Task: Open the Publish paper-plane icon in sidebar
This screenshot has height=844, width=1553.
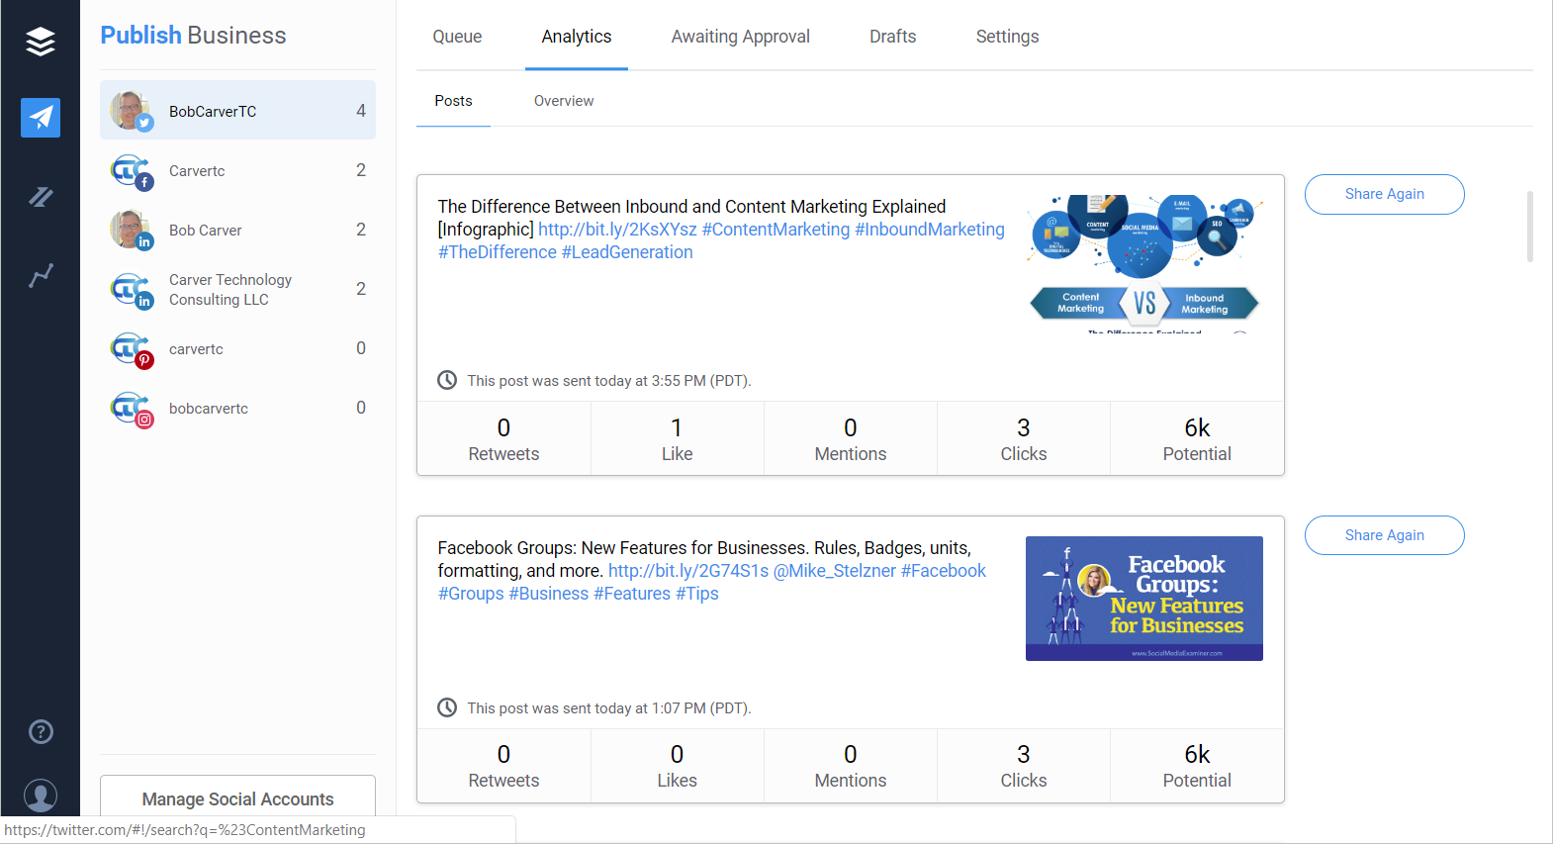Action: [x=41, y=118]
